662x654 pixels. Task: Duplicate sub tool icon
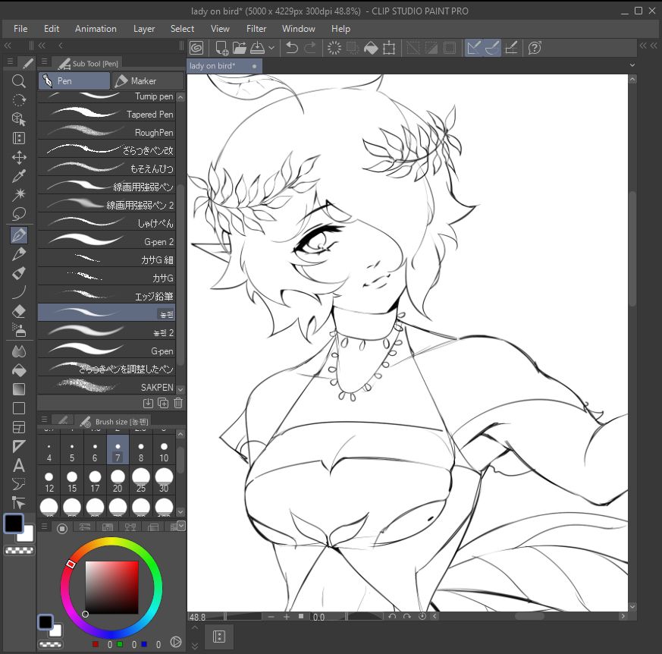163,403
